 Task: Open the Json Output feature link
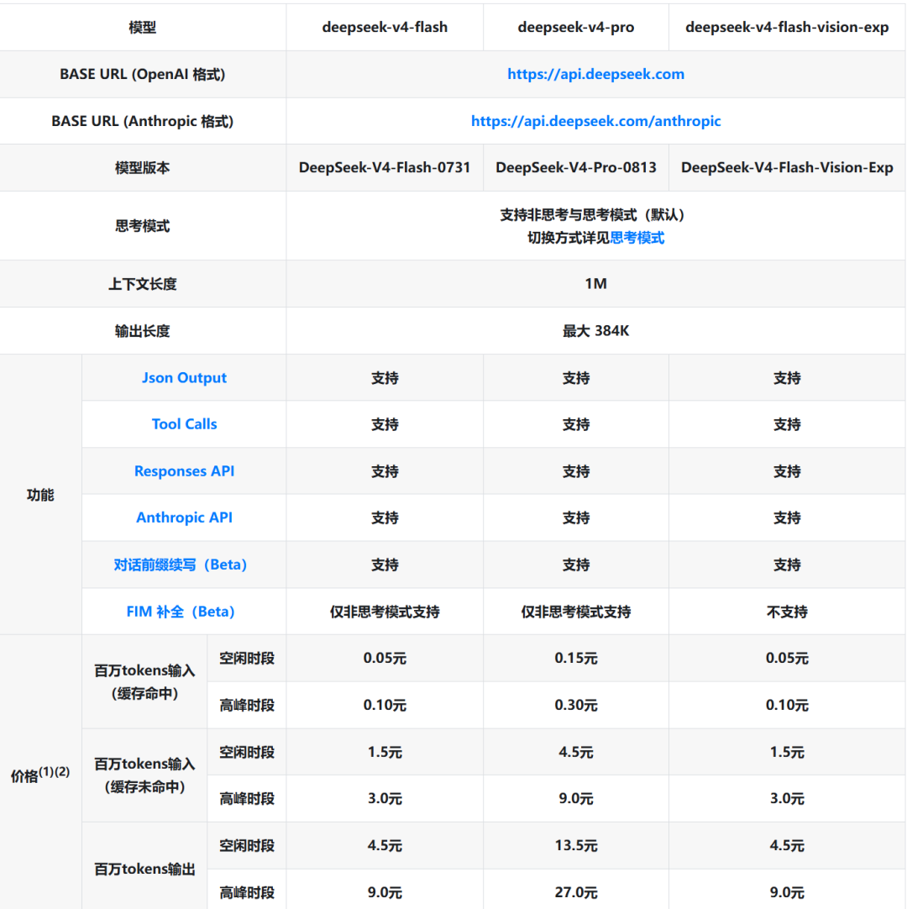point(184,378)
